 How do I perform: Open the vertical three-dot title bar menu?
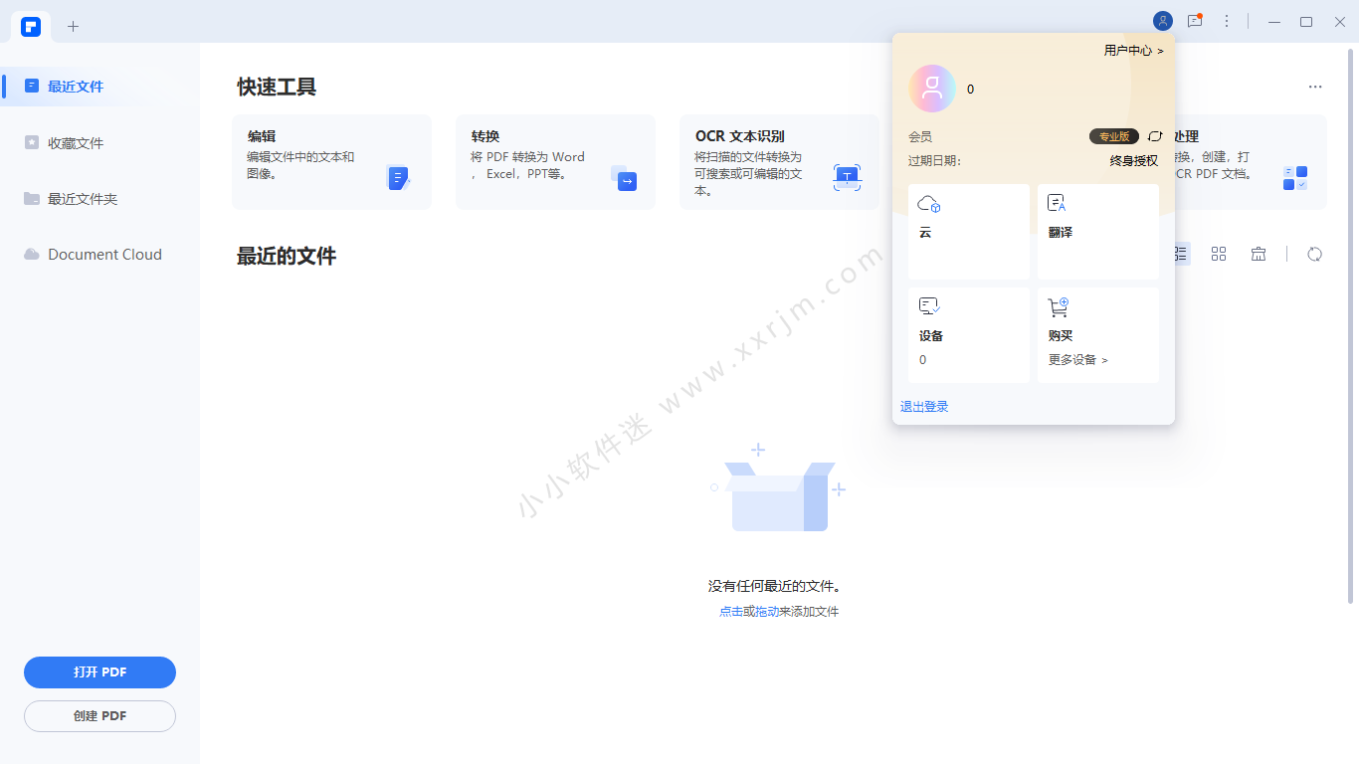(x=1227, y=21)
